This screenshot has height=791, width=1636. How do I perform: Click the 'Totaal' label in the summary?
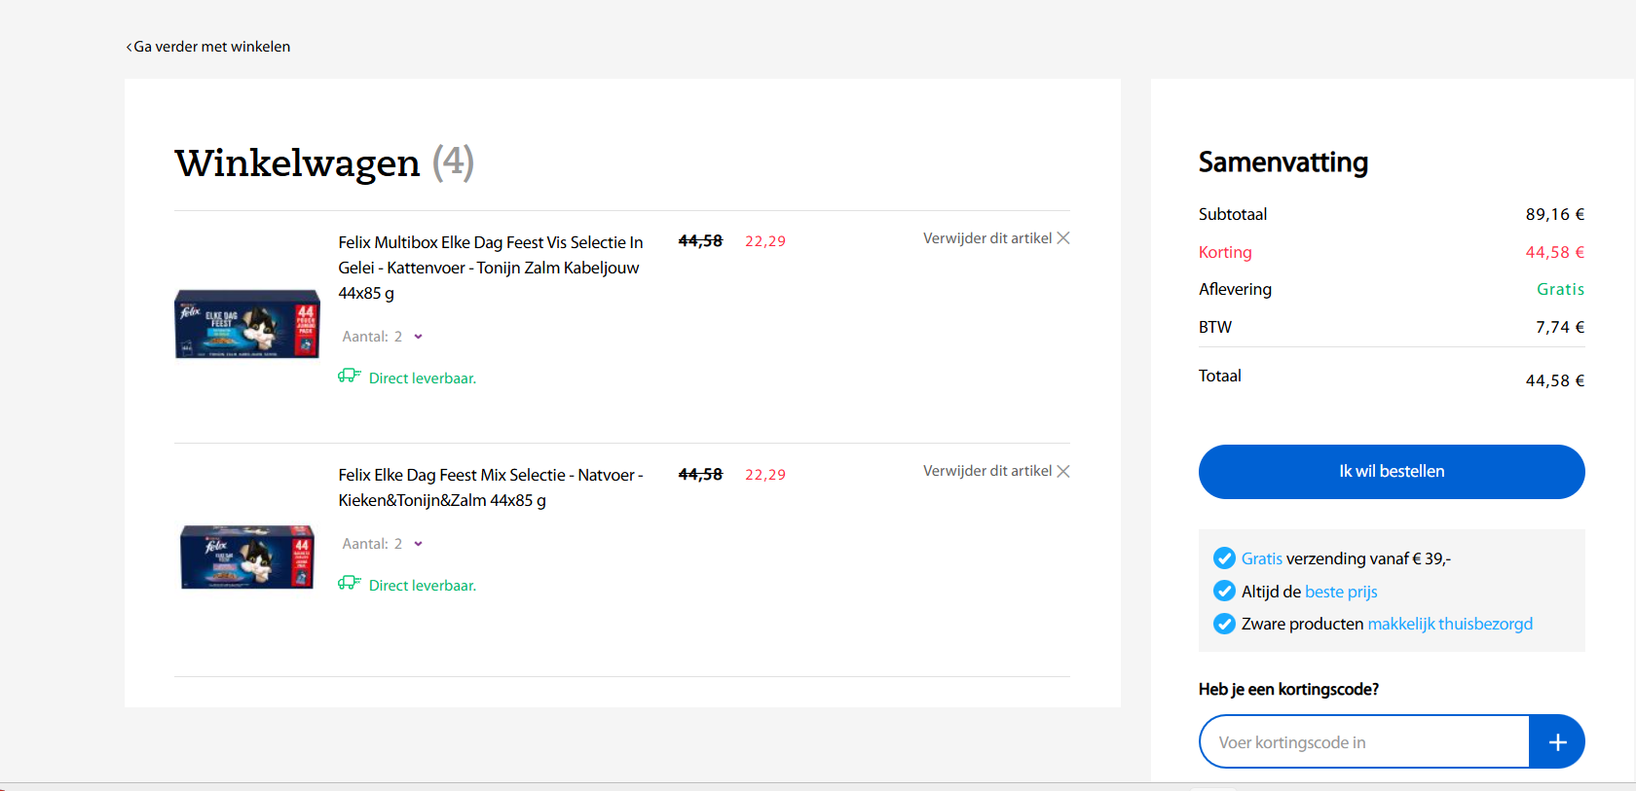(1220, 376)
